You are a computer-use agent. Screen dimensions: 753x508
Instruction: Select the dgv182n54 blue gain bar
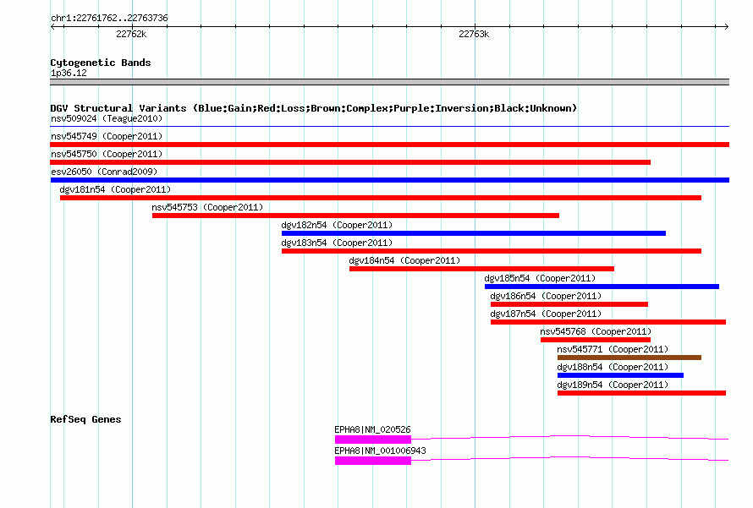click(x=474, y=233)
